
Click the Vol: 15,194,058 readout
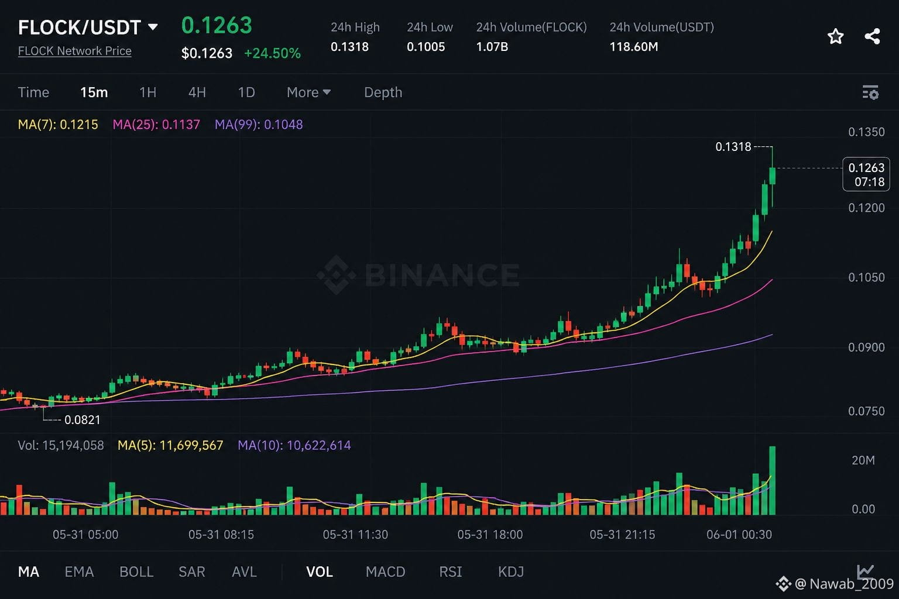click(x=61, y=445)
